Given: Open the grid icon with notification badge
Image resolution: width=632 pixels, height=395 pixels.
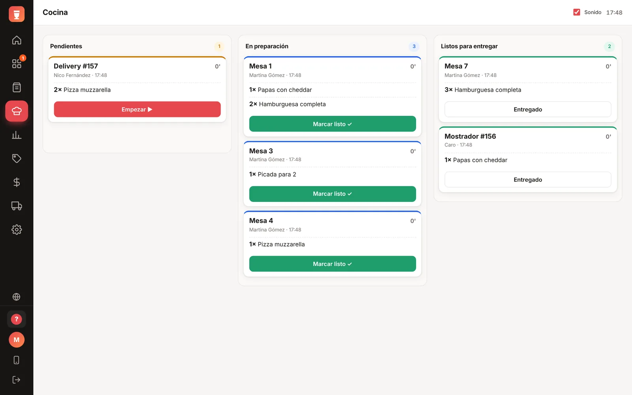Looking at the screenshot, I should point(17,64).
